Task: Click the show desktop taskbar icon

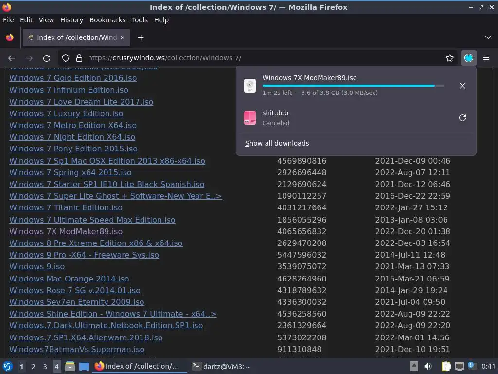Action: coord(84,367)
